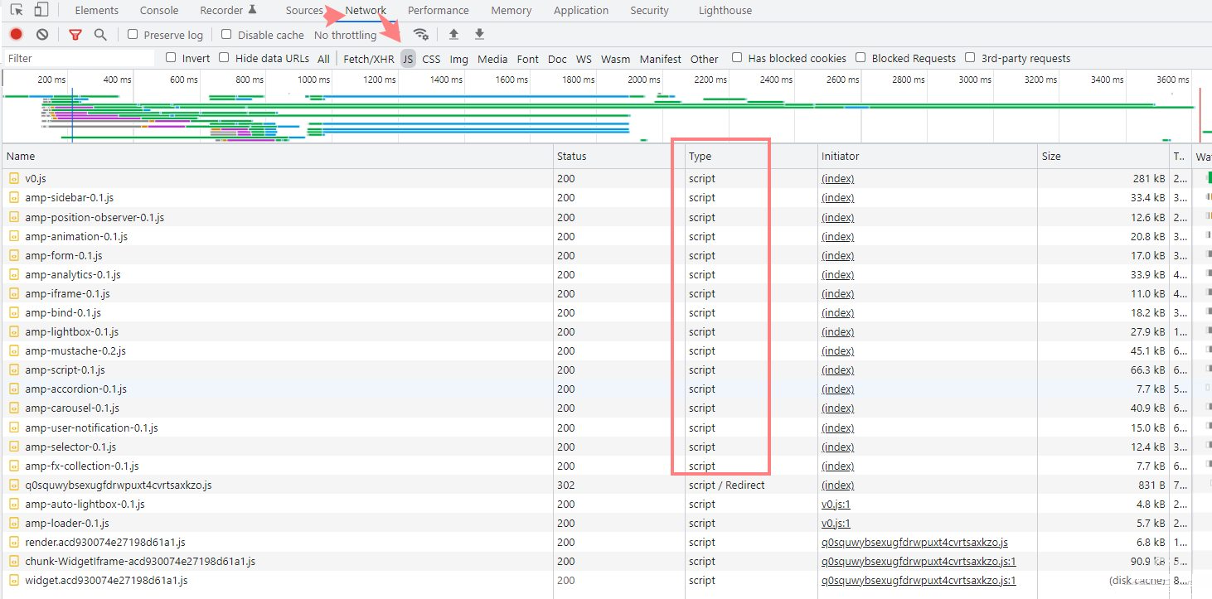Enable the Preserve log checkbox
Screen dimensions: 1212x599
pos(133,35)
